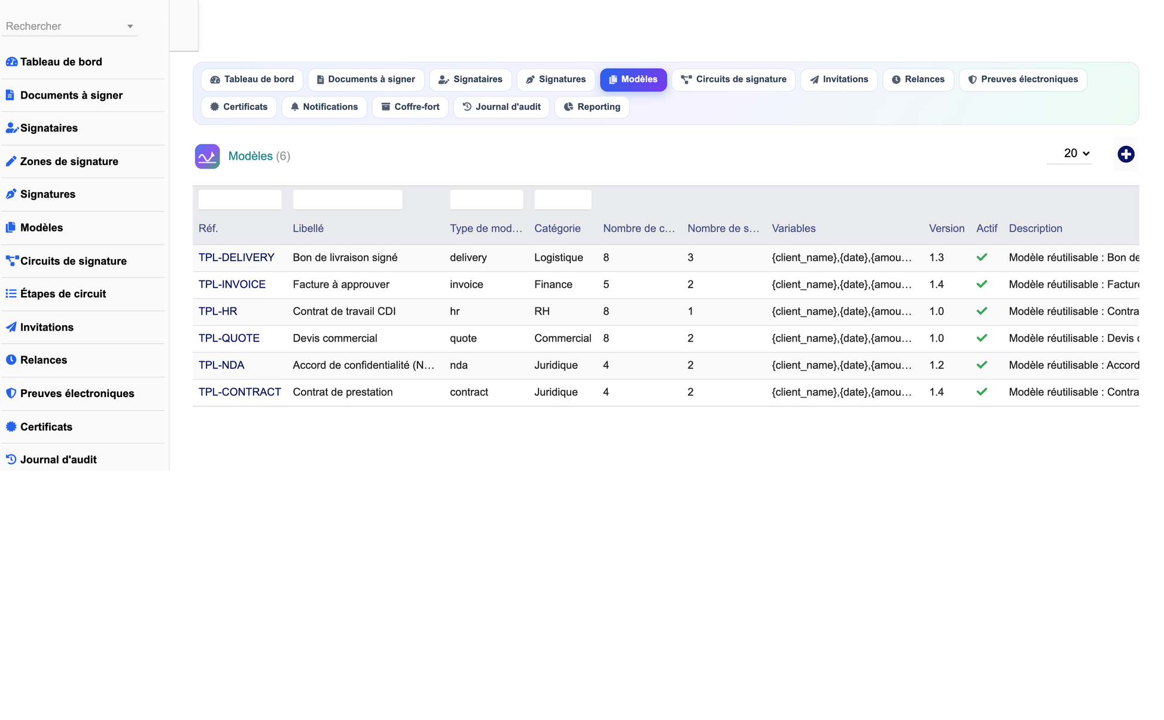Viewport: 1164px width, 720px height.
Task: Open the TPL-NDA reference link
Action: pyautogui.click(x=221, y=365)
